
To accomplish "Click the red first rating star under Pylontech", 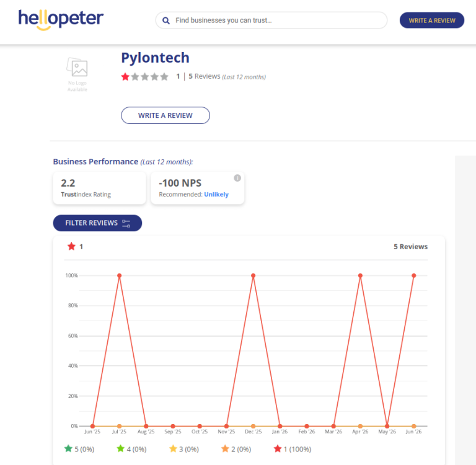I will pyautogui.click(x=125, y=76).
